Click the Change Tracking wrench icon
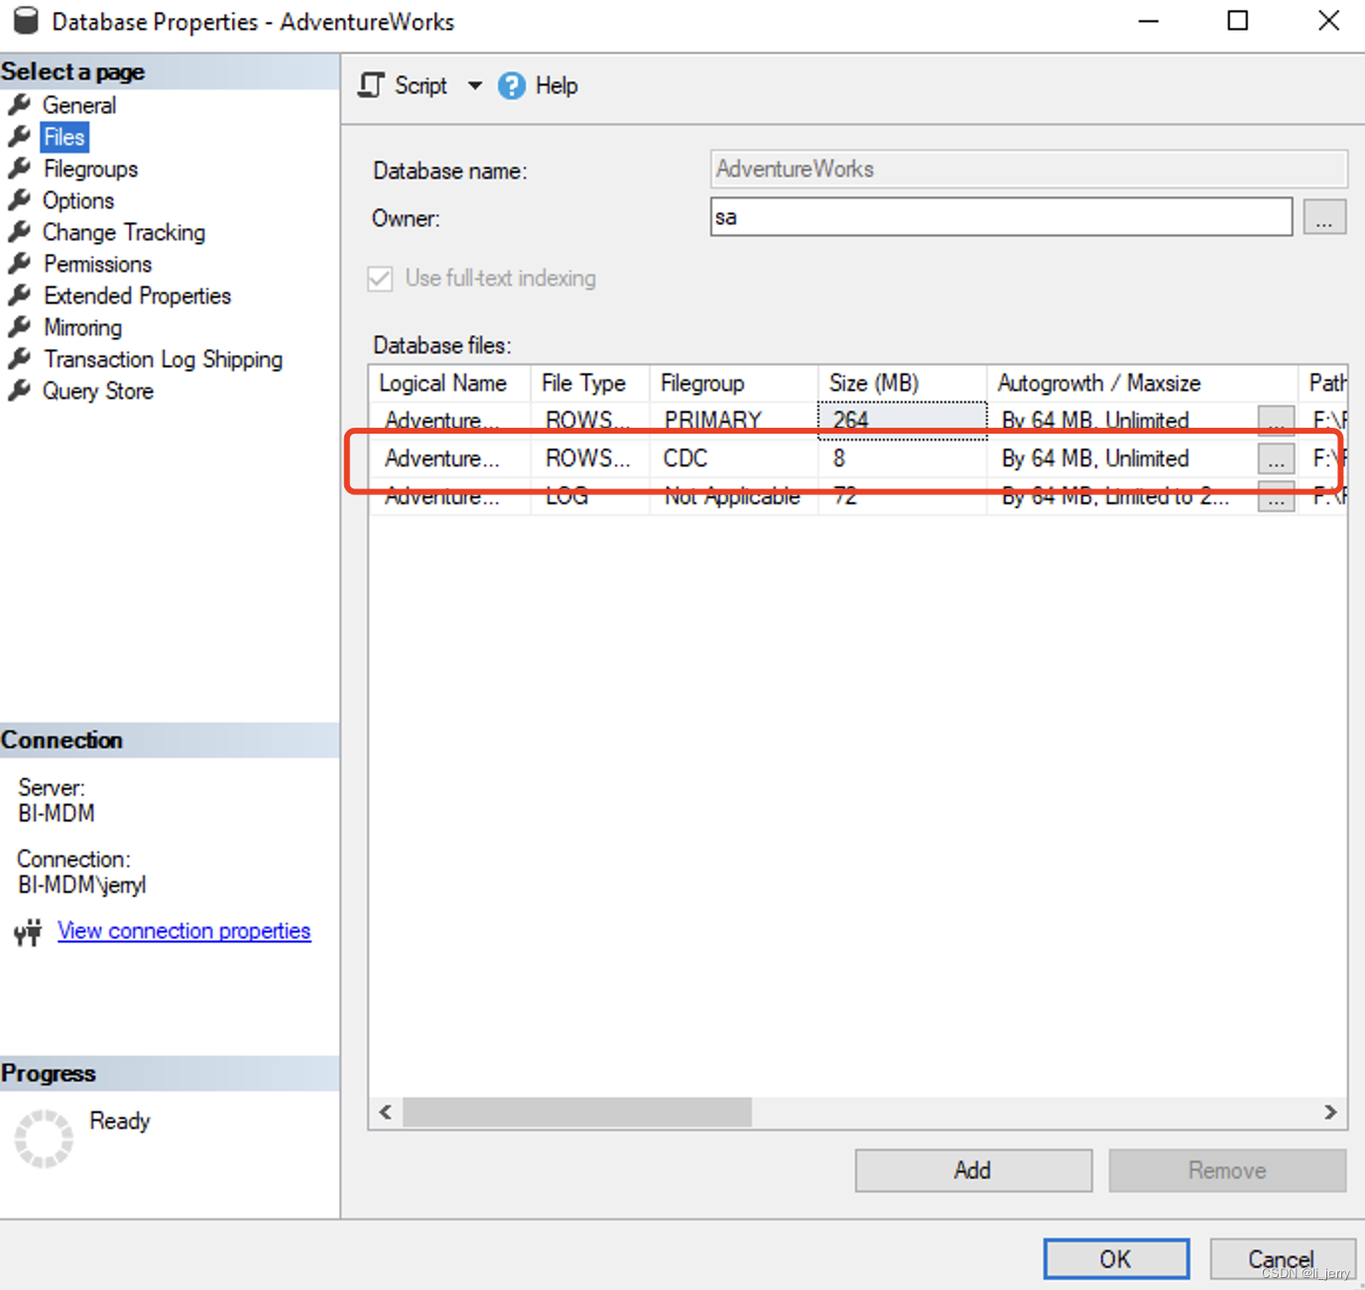The height and width of the screenshot is (1290, 1365). click(x=20, y=231)
